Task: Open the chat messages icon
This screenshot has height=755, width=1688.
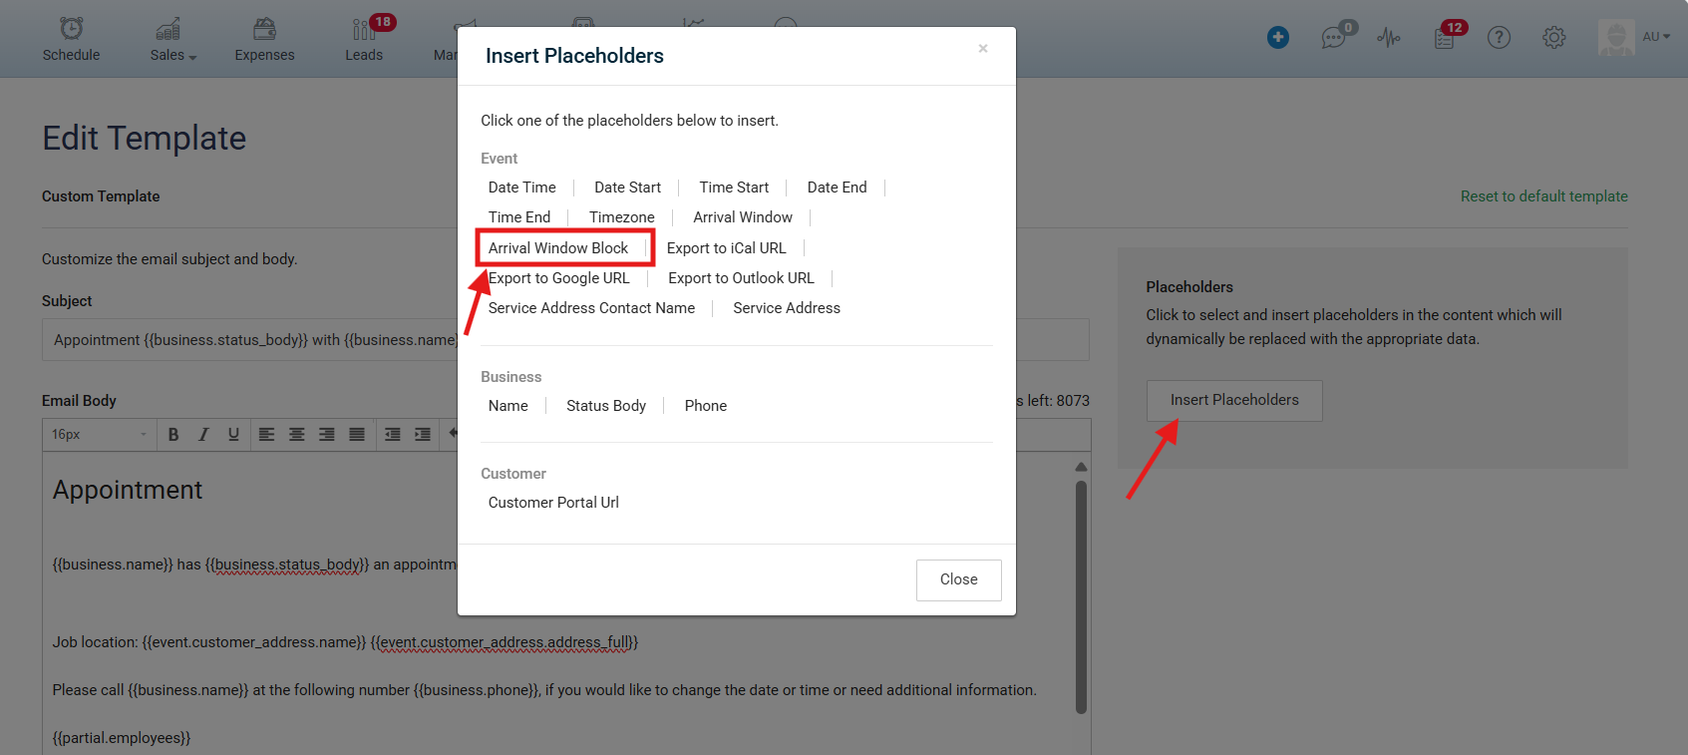Action: [x=1334, y=38]
